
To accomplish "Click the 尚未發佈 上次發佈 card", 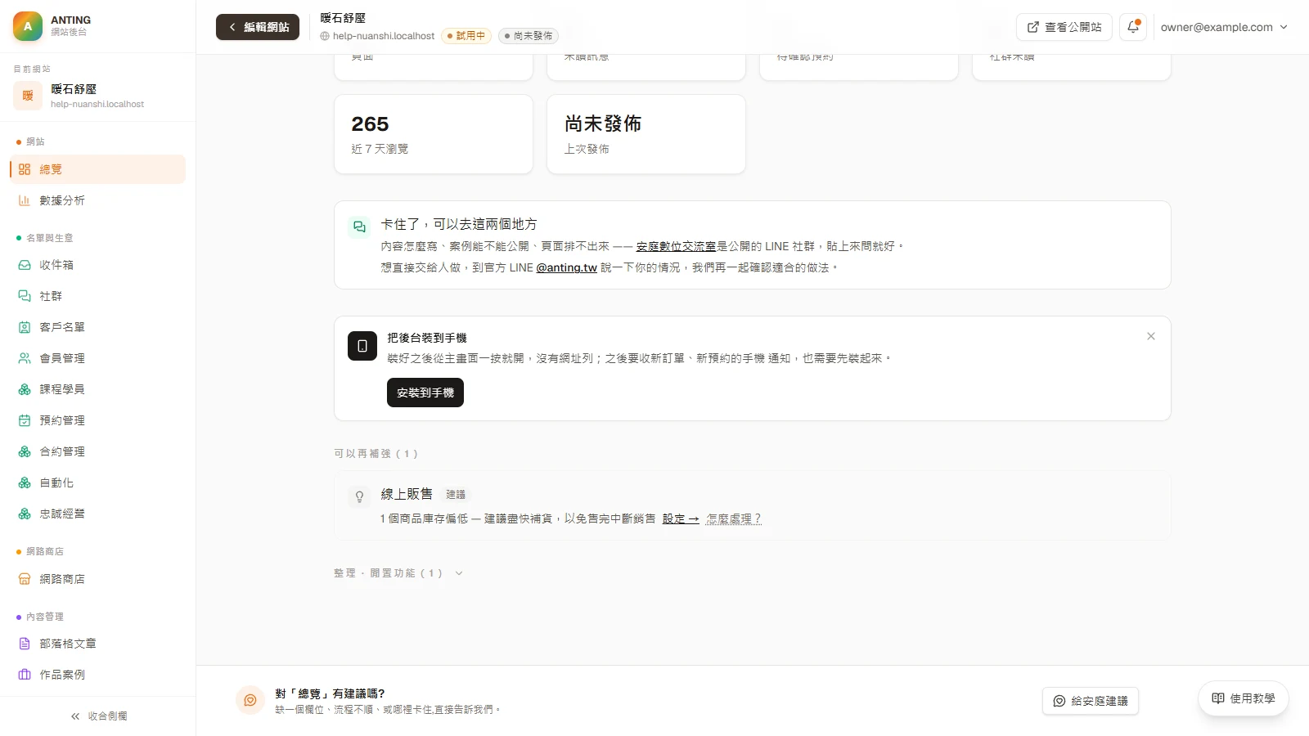I will (646, 134).
